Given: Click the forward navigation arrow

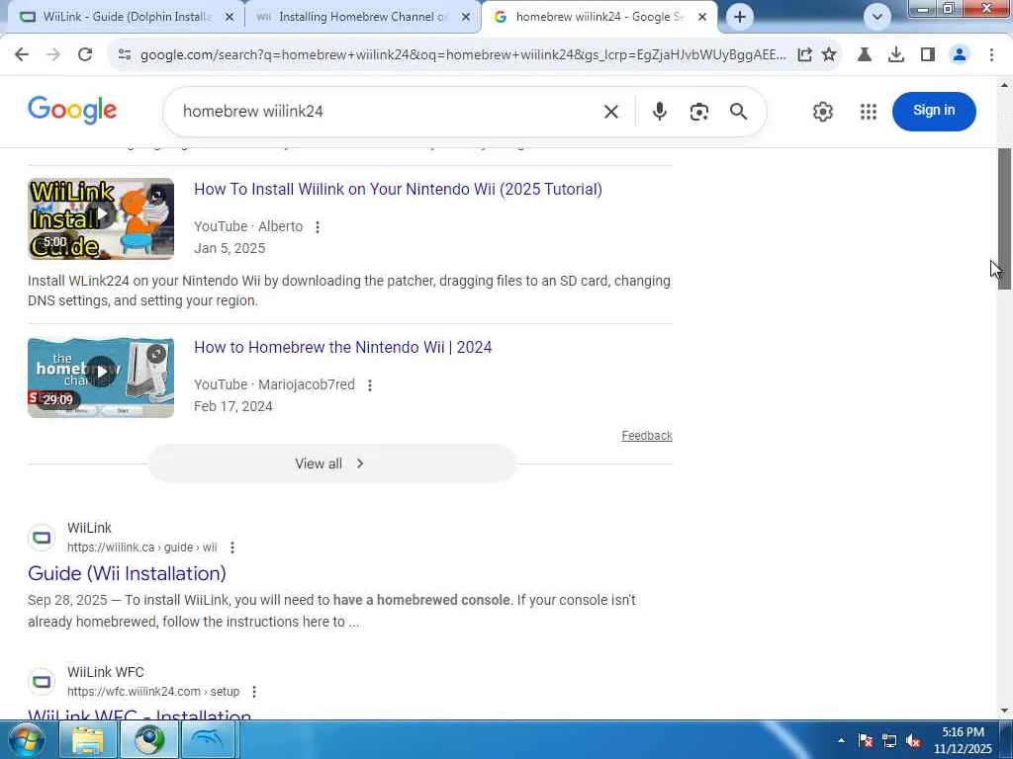Looking at the screenshot, I should [53, 55].
